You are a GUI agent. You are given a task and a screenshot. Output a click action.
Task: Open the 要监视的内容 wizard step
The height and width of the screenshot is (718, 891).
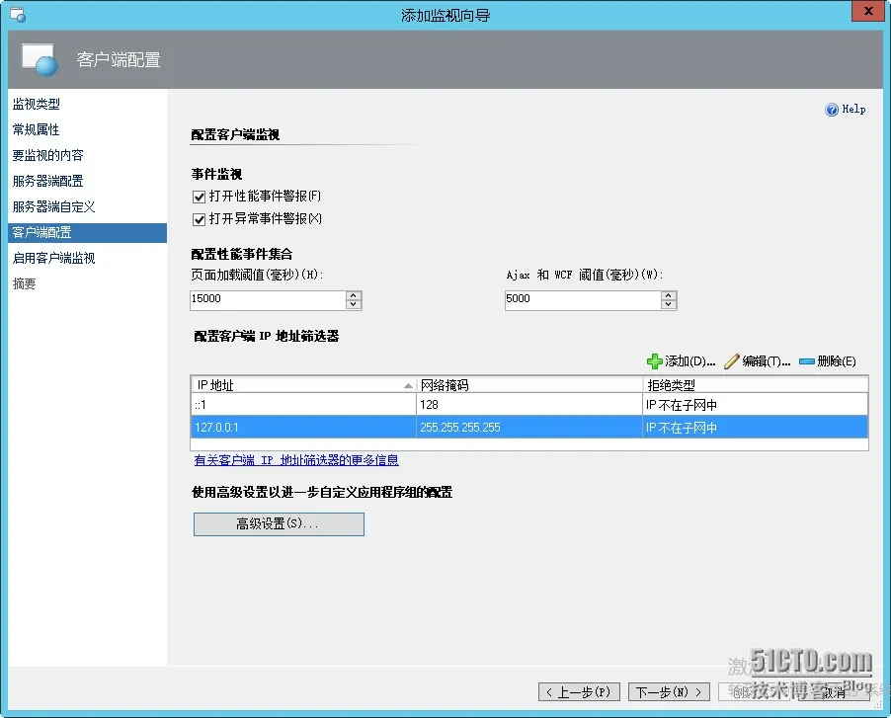tap(48, 155)
